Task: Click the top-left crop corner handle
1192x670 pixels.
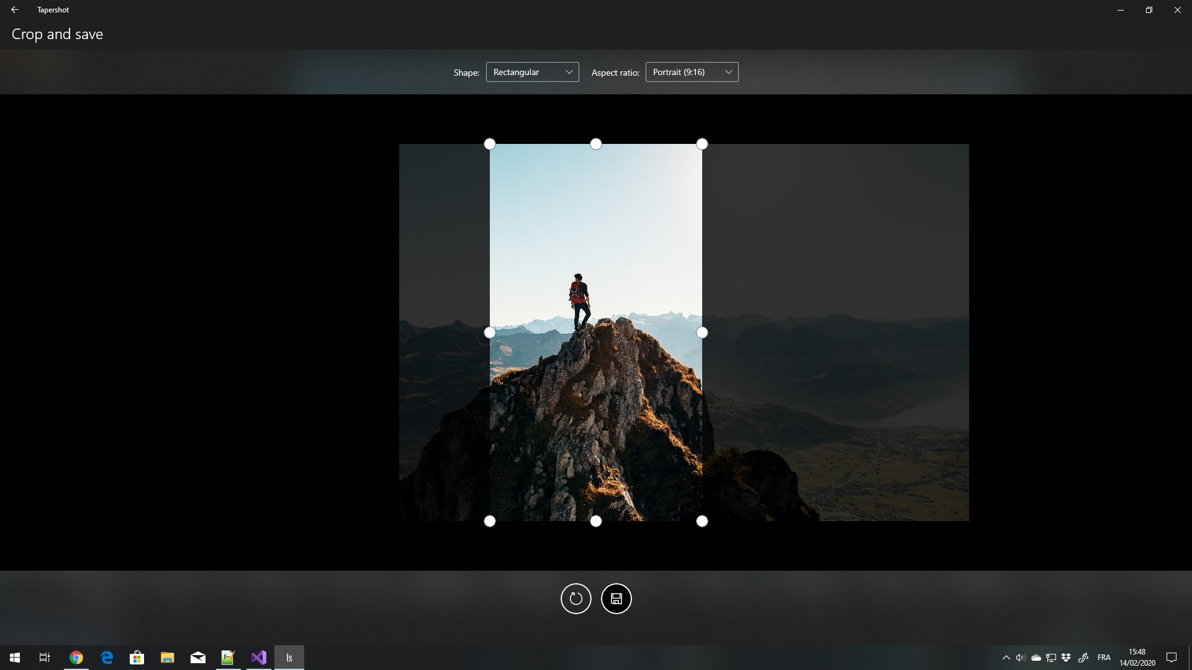Action: click(x=490, y=144)
